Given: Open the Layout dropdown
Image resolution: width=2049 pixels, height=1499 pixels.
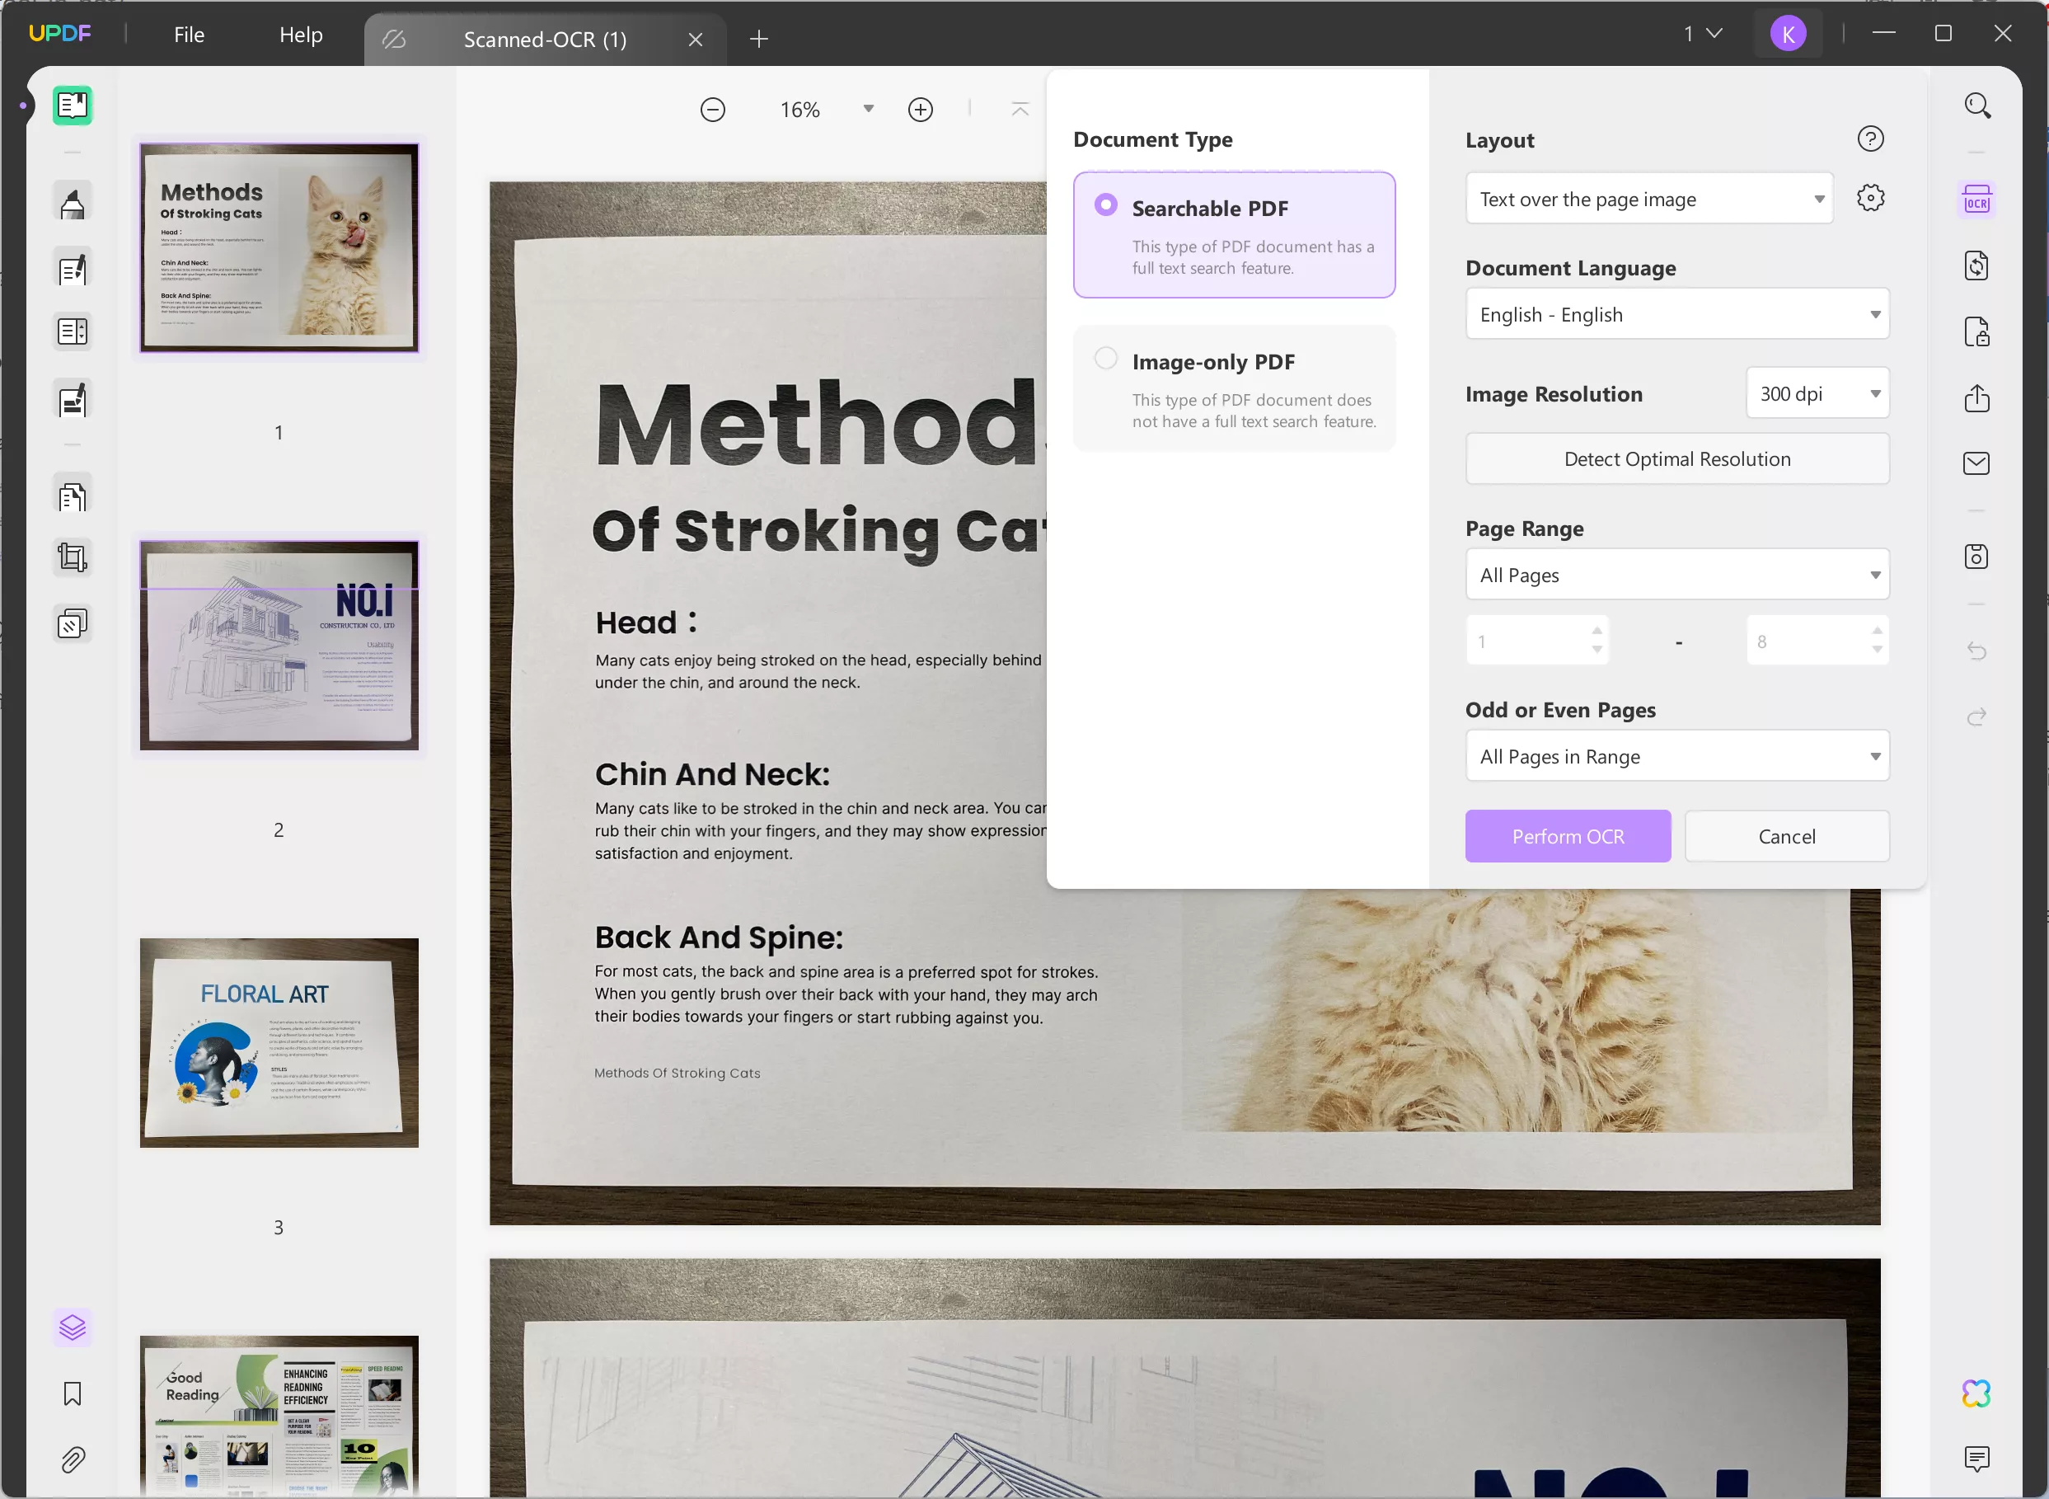Looking at the screenshot, I should click(x=1649, y=199).
